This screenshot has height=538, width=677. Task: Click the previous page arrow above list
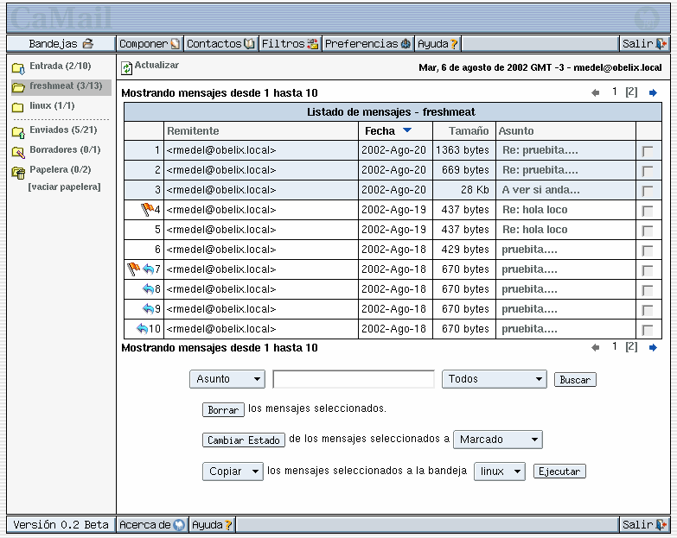coord(595,92)
